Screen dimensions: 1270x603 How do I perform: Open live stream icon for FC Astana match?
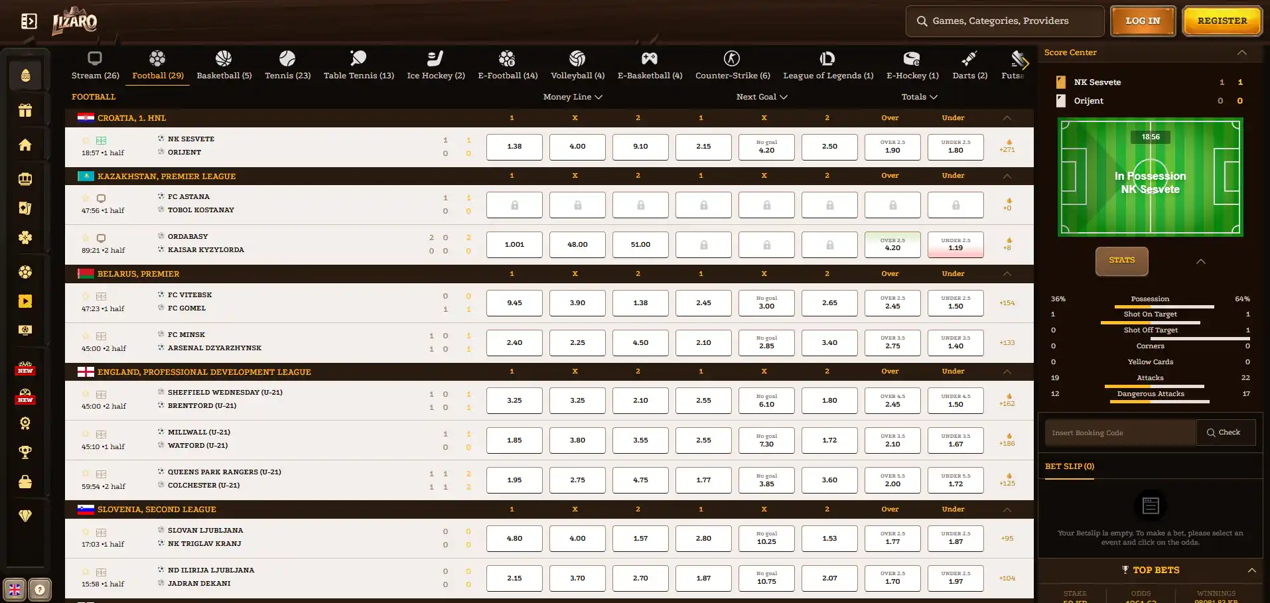pos(101,198)
